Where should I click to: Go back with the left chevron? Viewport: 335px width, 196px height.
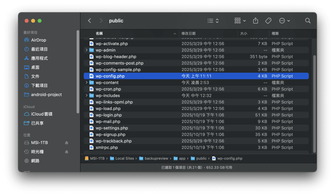click(90, 21)
